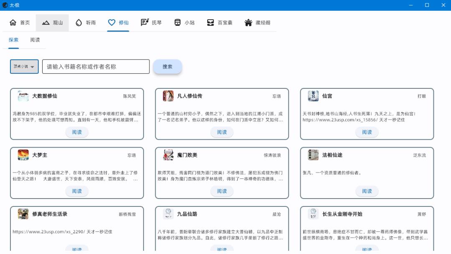451x254 pixels.
Task: Open the 首页 home tab icon
Action: (14, 23)
